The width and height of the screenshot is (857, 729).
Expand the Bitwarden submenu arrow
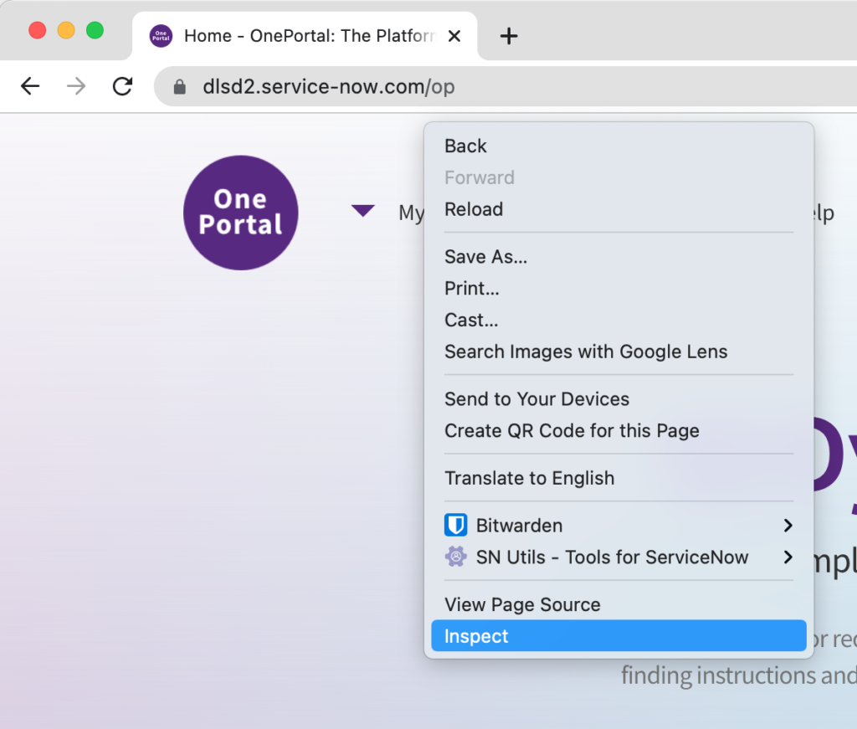788,525
